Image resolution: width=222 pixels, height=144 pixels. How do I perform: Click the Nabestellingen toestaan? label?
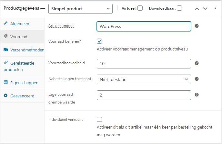[70, 79]
